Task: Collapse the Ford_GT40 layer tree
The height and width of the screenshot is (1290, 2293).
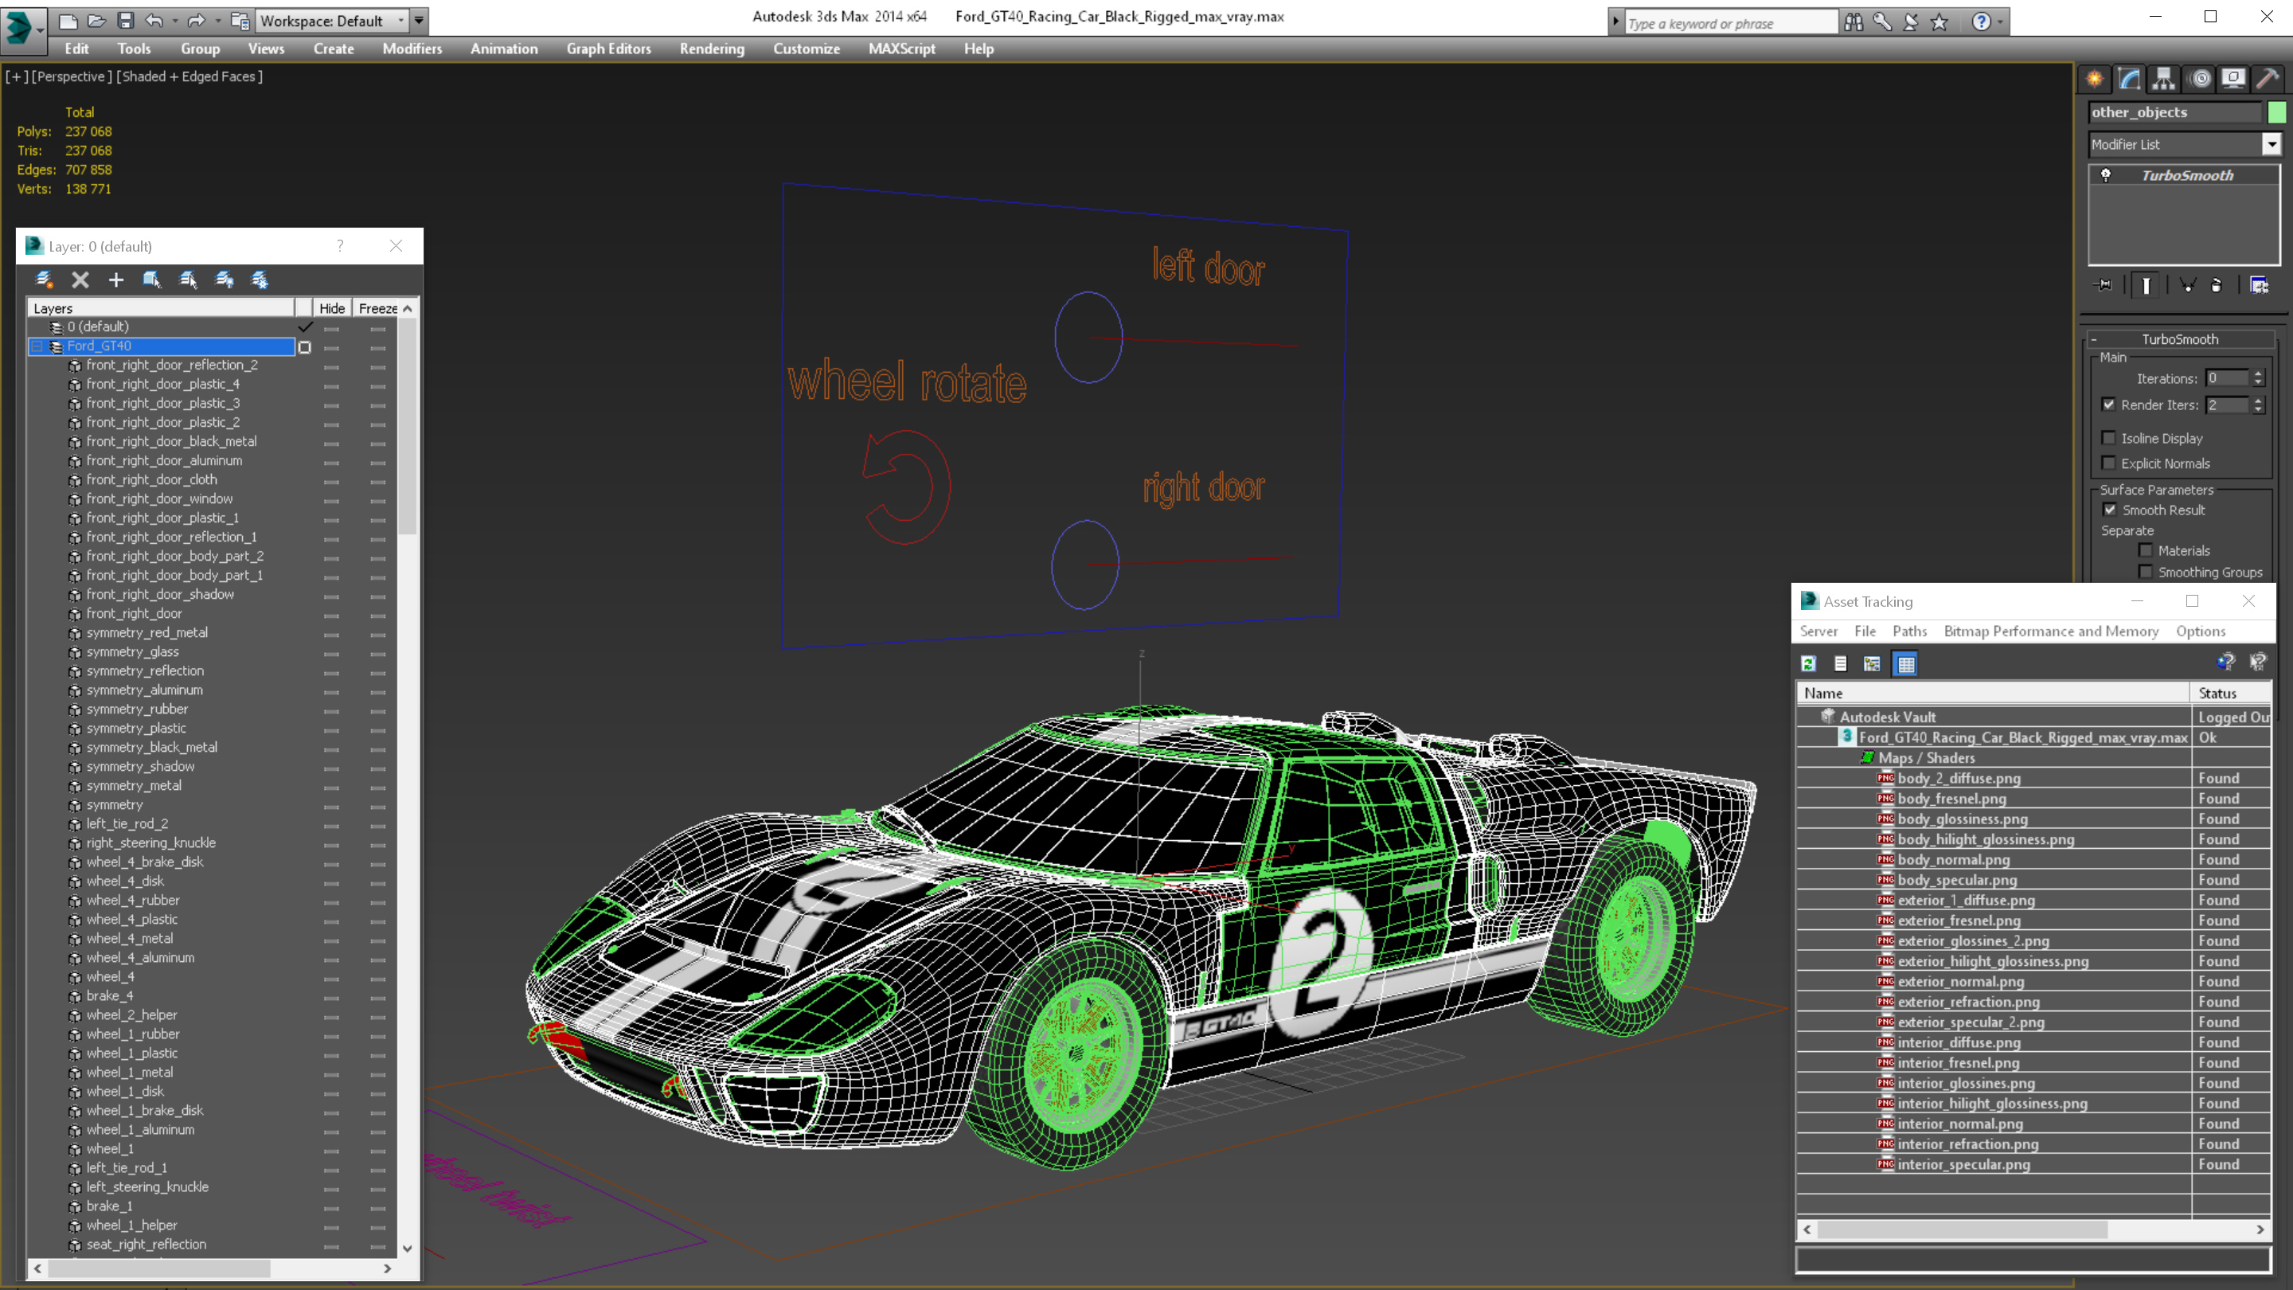Action: [37, 346]
